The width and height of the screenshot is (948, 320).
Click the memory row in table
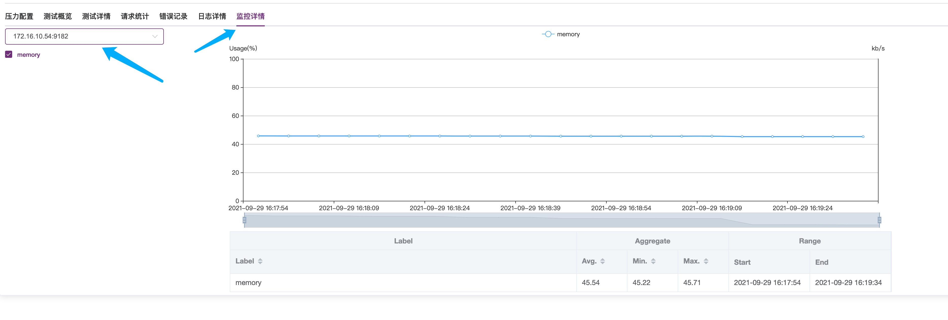[248, 282]
